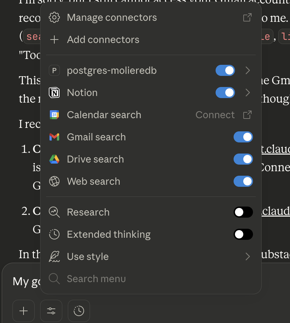The height and width of the screenshot is (323, 290).
Task: Expand the Notion tools chevron
Action: pyautogui.click(x=247, y=93)
